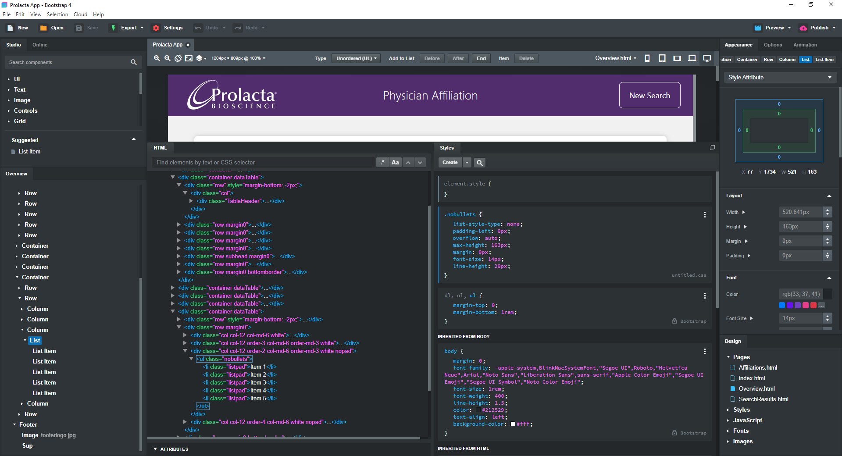
Task: Select the medium tablet landscape device icon
Action: pos(677,58)
